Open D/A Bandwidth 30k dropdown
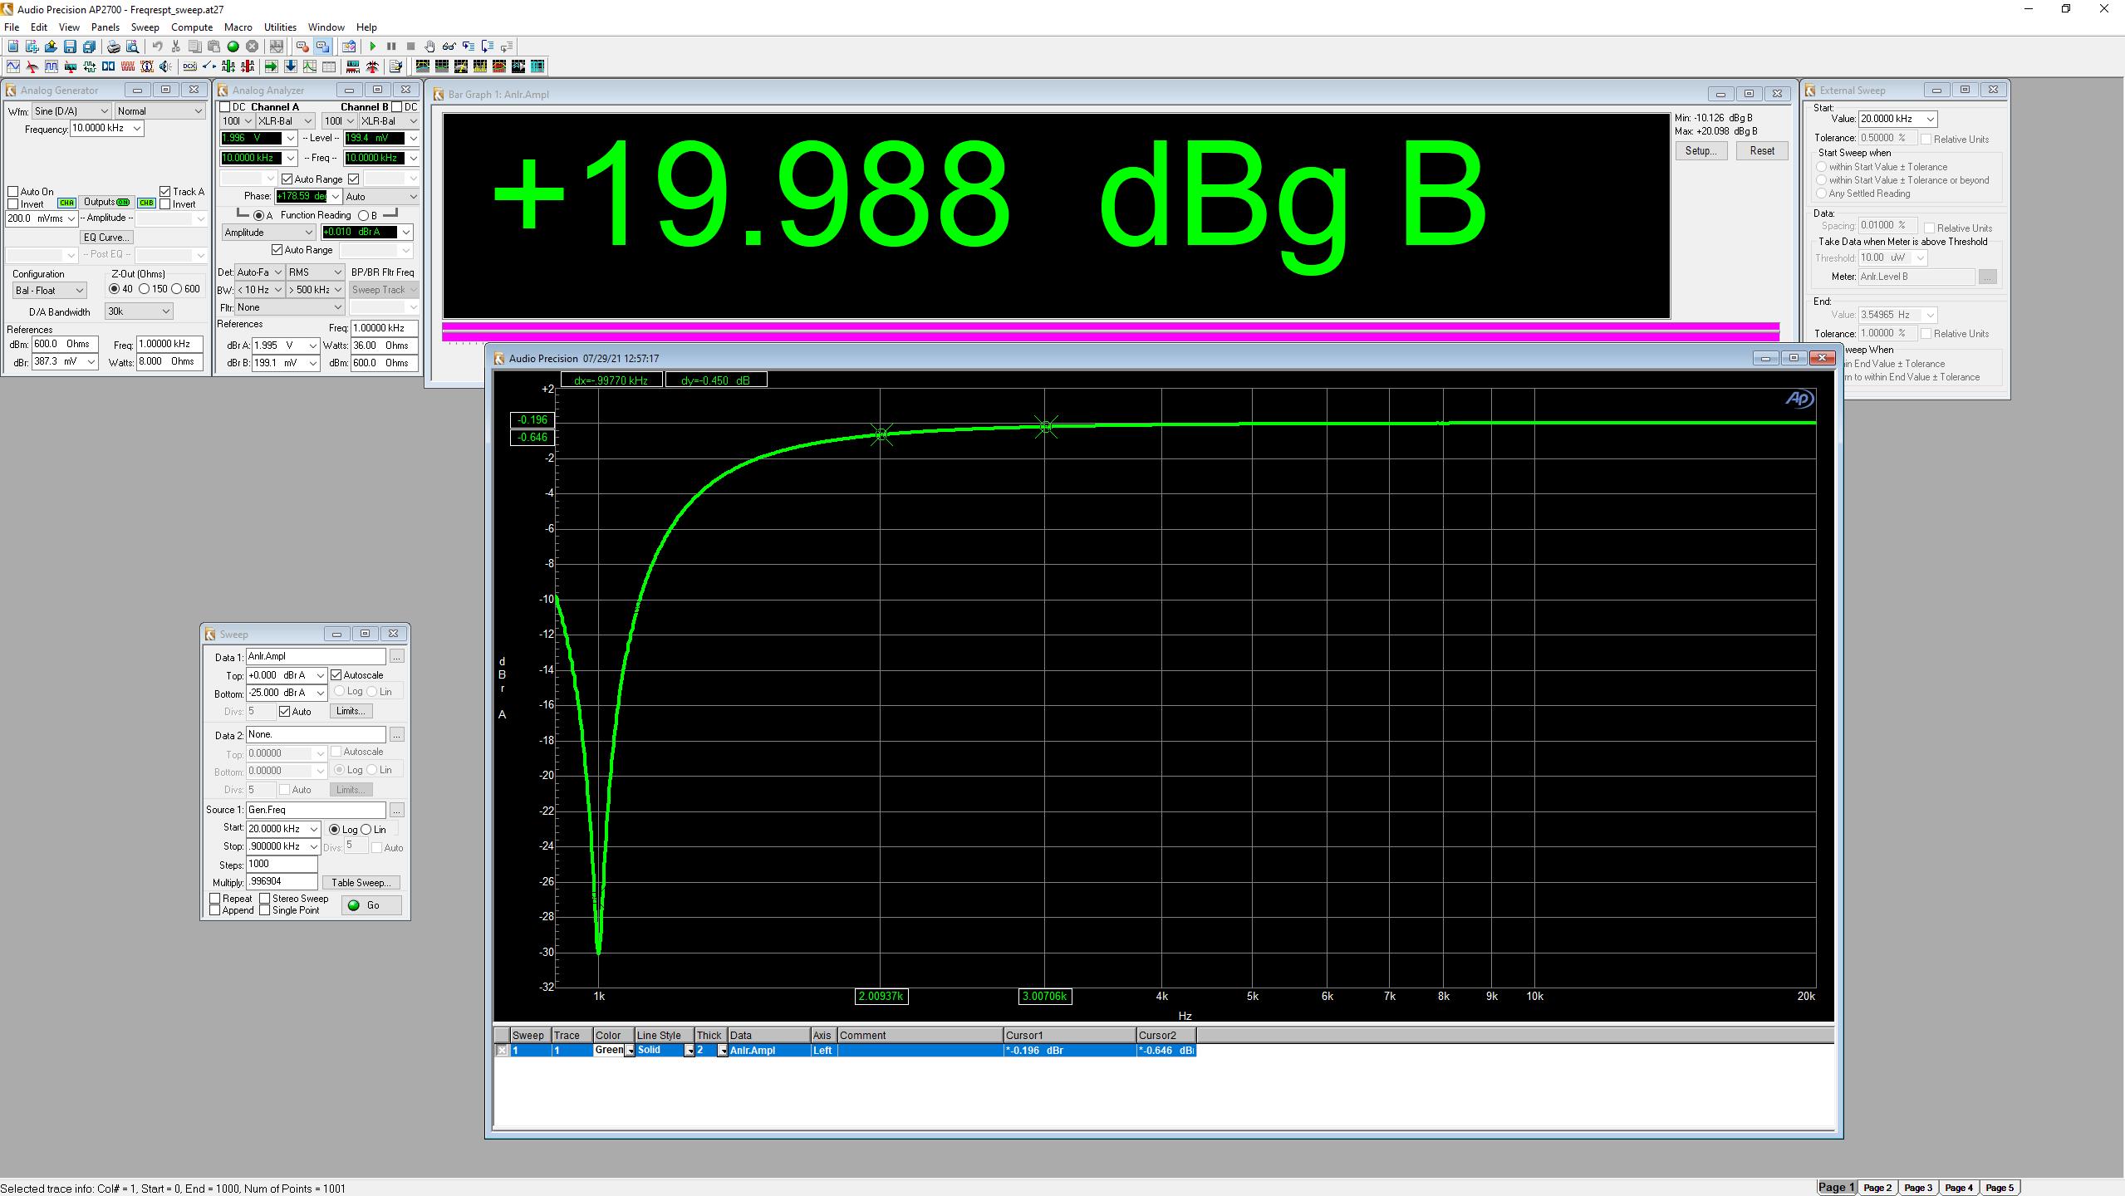 [x=166, y=311]
